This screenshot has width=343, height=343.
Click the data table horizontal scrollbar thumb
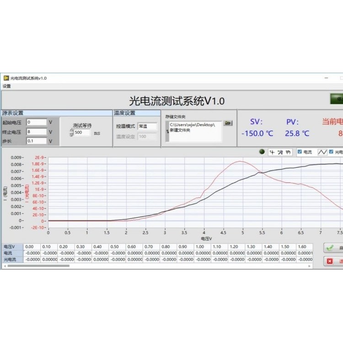[38, 265]
